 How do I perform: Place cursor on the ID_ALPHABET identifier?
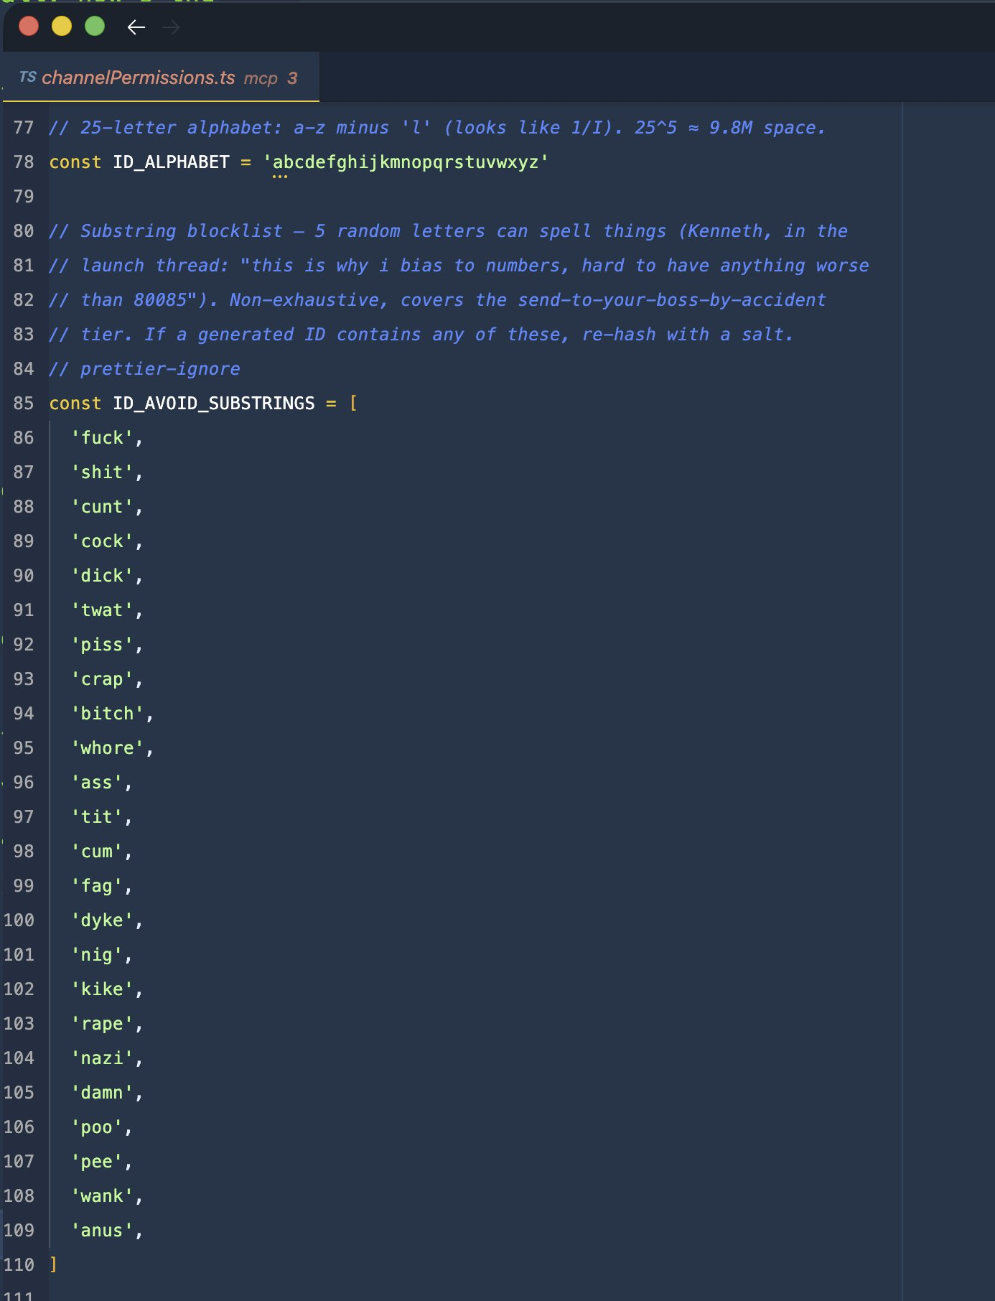(171, 162)
